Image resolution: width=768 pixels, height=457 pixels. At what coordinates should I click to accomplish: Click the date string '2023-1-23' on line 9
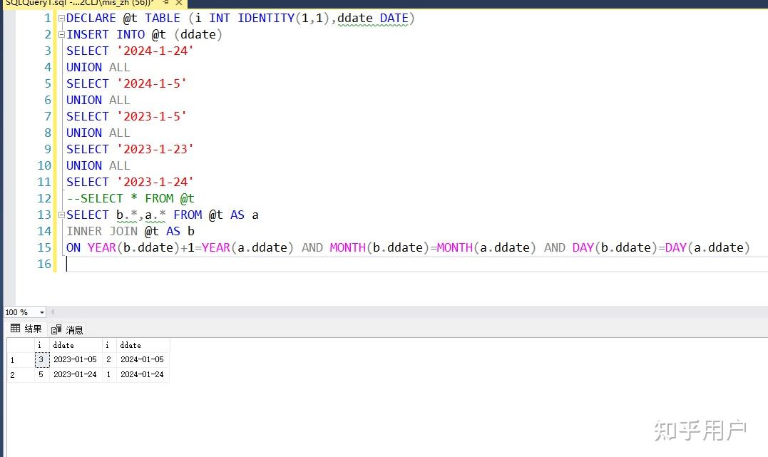[155, 150]
